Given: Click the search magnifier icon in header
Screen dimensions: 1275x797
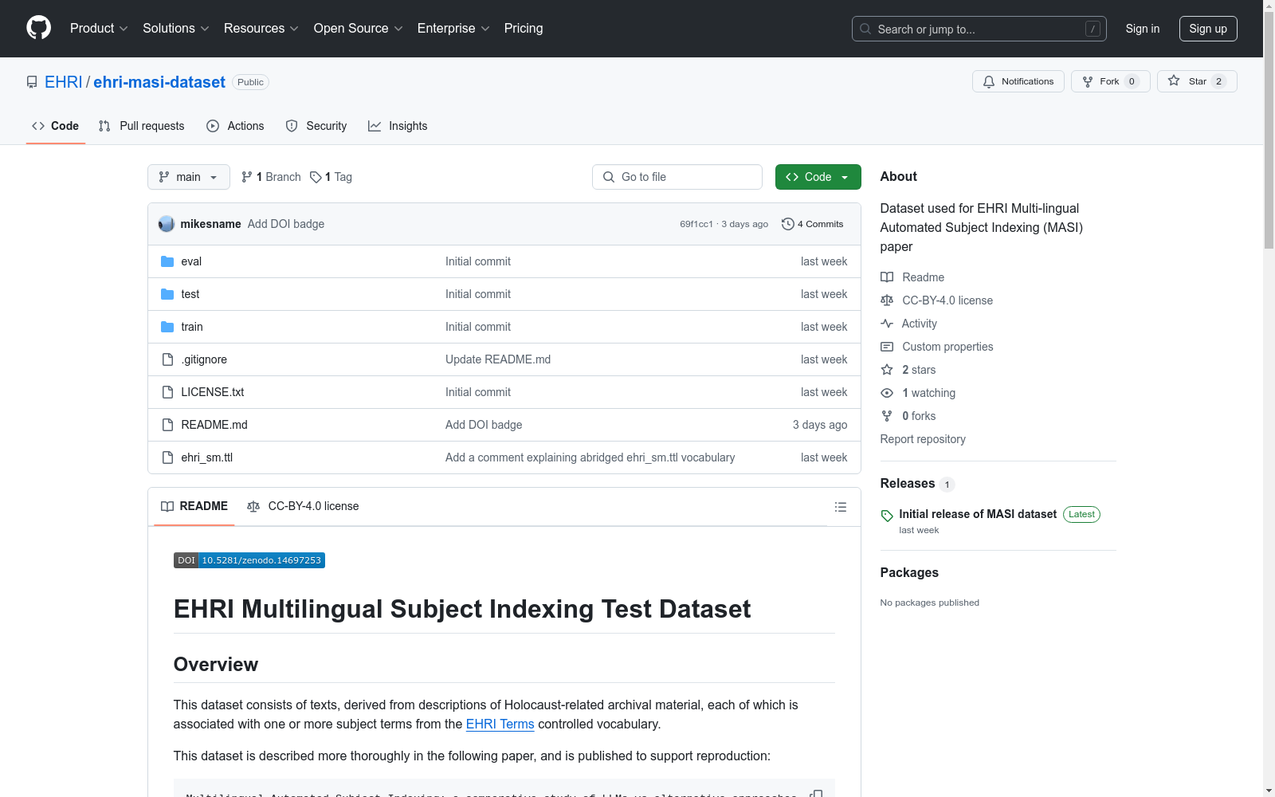Looking at the screenshot, I should click(x=865, y=29).
